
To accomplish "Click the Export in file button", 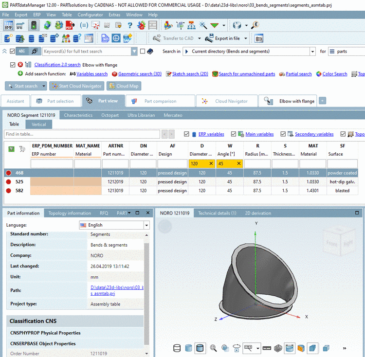I will coord(222,38).
